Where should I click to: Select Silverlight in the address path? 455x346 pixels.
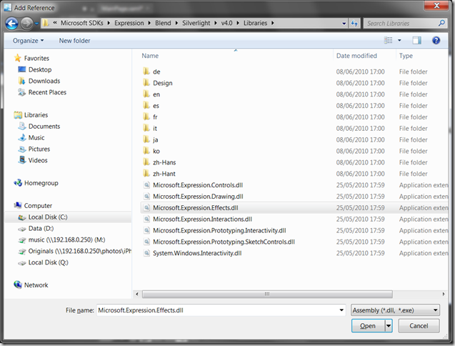coord(196,23)
